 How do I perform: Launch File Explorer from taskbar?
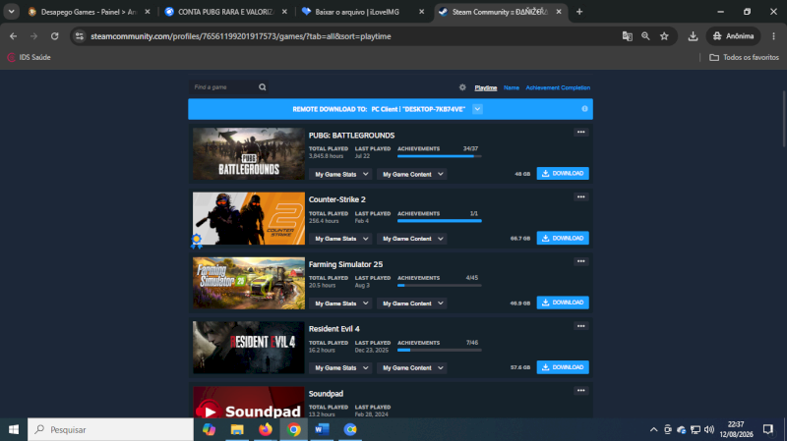coord(237,429)
